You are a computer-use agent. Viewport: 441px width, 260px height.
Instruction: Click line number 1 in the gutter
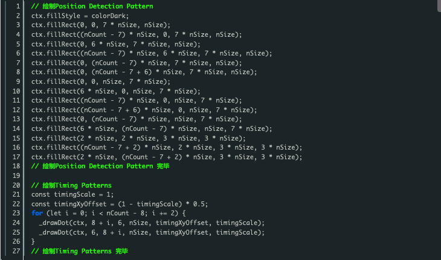18,6
